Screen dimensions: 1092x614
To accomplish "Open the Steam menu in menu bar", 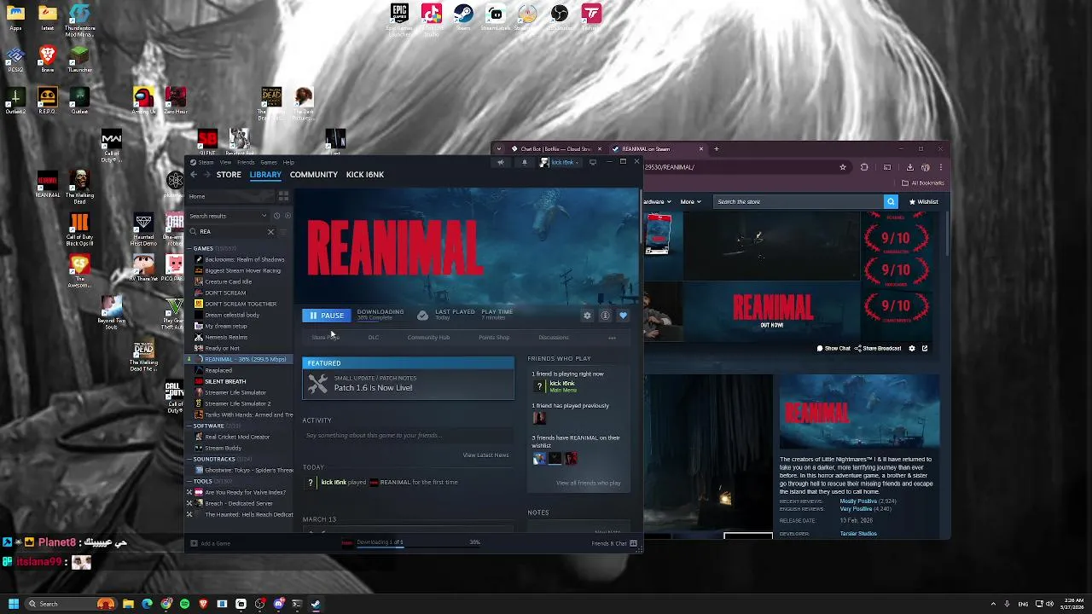I will pyautogui.click(x=205, y=162).
